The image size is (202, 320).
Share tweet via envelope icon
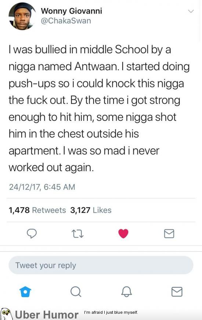point(169,234)
